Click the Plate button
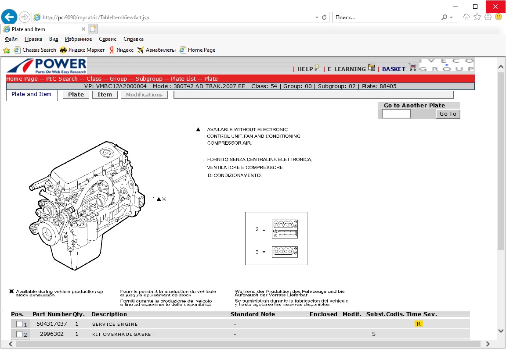The width and height of the screenshot is (506, 349). 76,94
